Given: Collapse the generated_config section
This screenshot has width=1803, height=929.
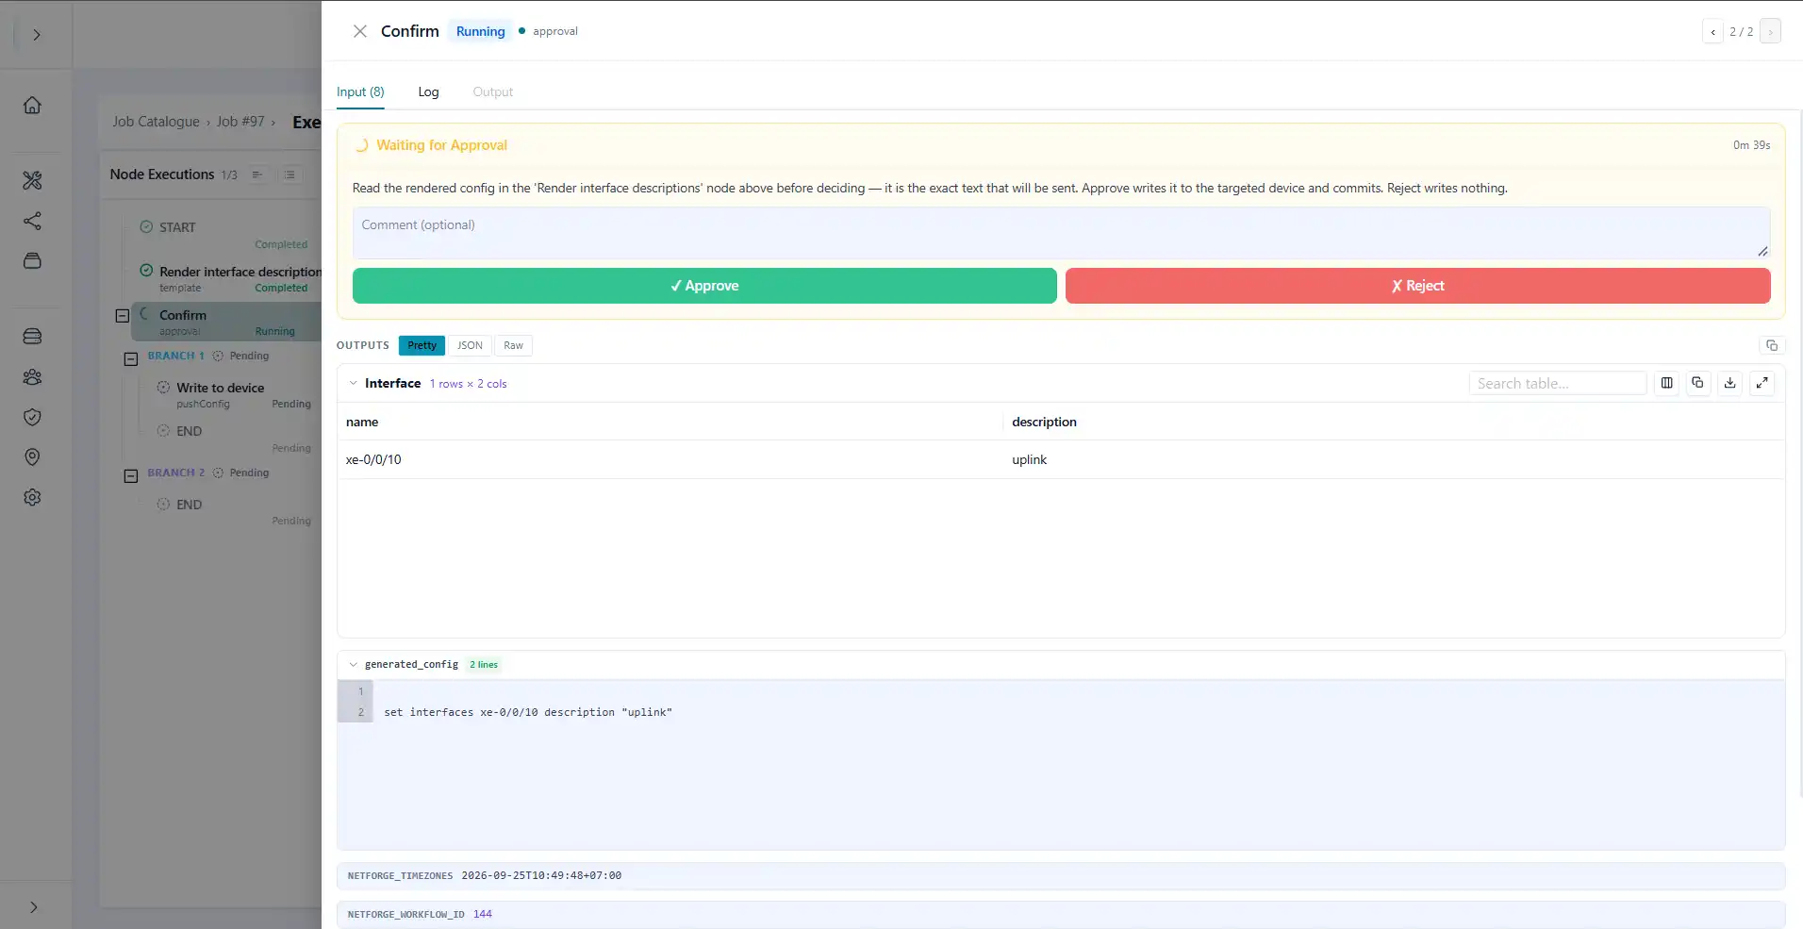Looking at the screenshot, I should (354, 665).
